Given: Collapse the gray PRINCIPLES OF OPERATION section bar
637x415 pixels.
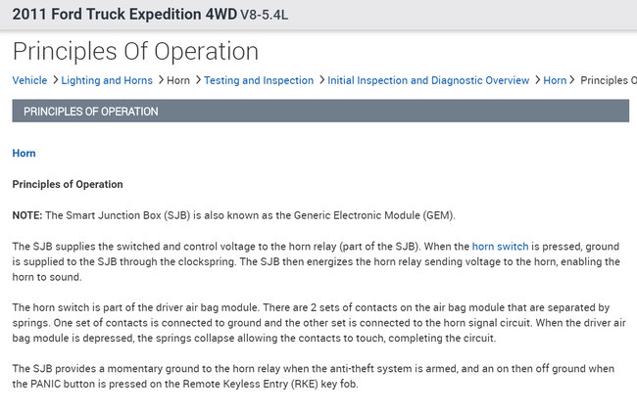Looking at the screenshot, I should click(319, 112).
